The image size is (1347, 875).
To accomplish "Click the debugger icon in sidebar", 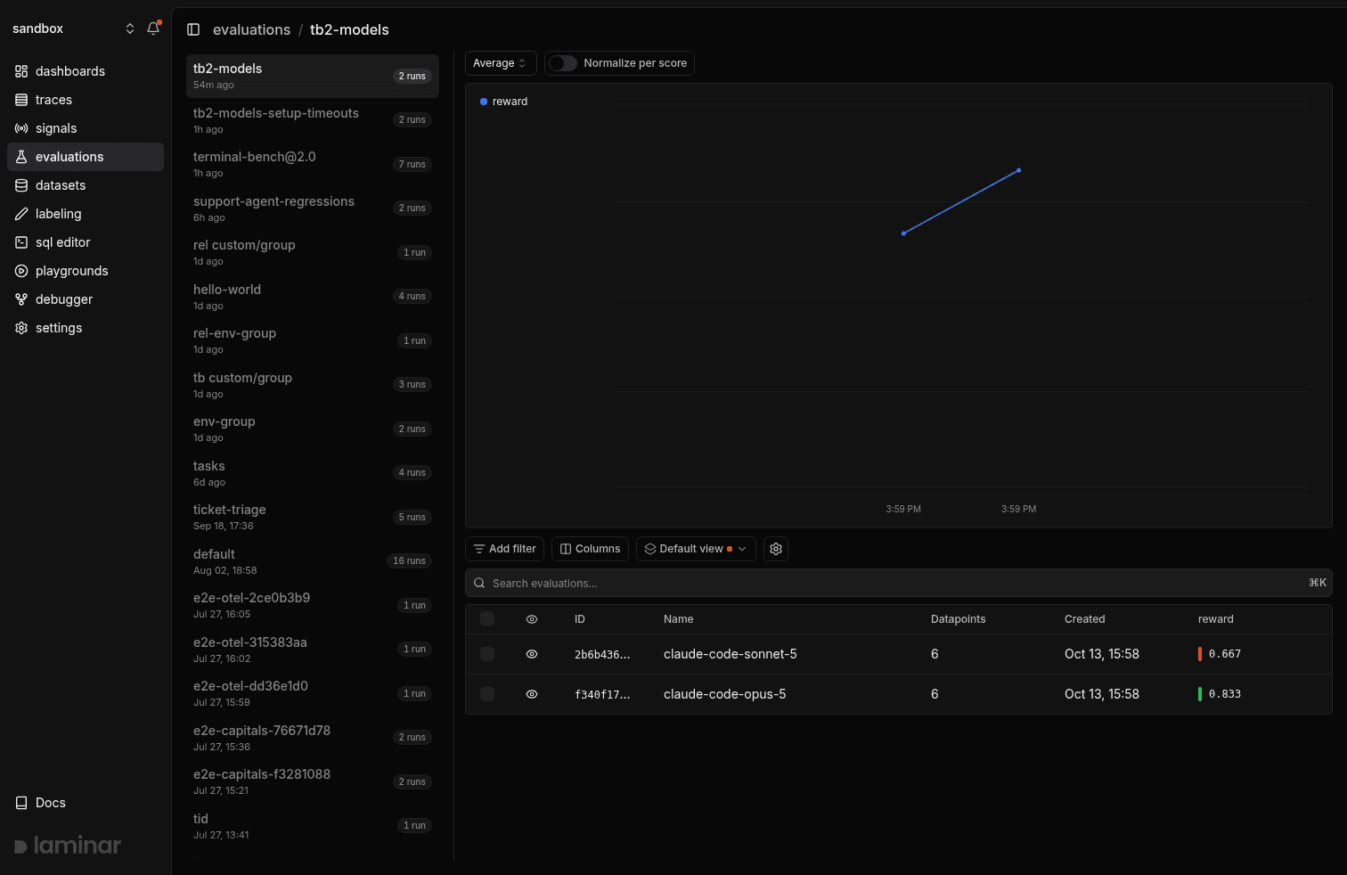I will (x=21, y=299).
